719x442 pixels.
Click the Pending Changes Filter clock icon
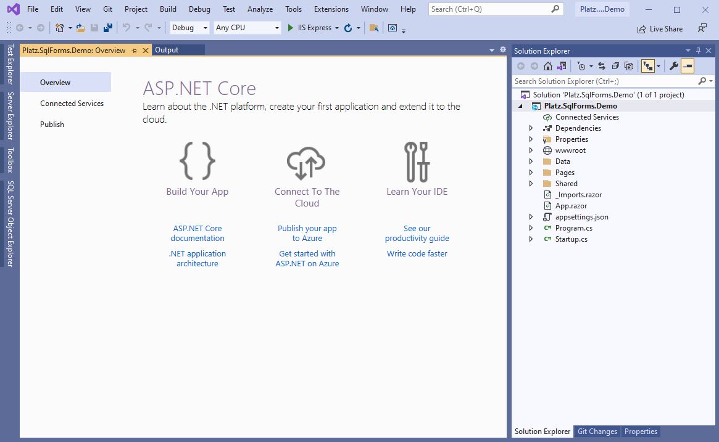click(581, 67)
